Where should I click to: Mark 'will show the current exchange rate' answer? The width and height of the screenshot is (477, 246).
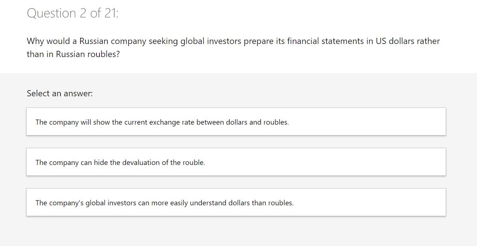point(162,122)
